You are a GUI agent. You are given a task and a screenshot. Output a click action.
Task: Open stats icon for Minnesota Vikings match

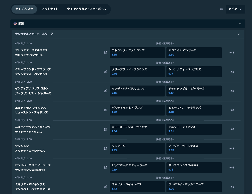[x=105, y=187]
